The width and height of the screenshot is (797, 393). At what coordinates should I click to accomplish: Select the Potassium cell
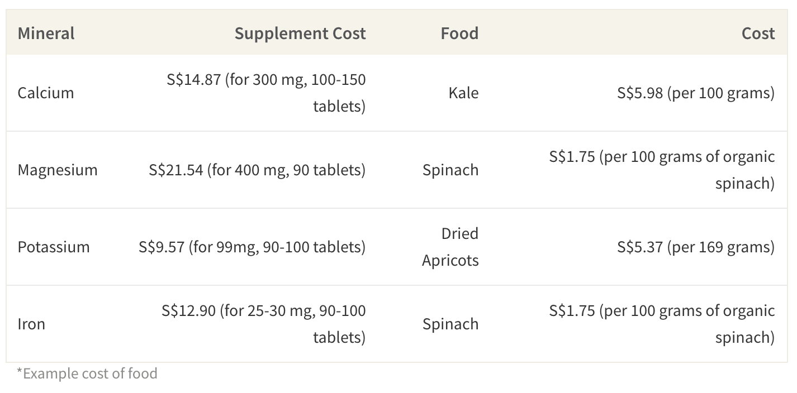54,247
